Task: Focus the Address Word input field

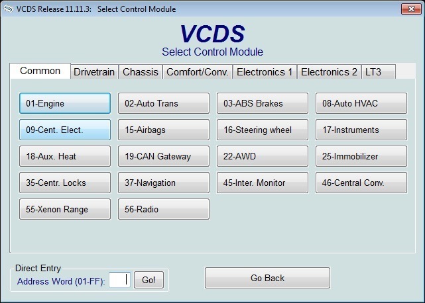Action: 119,280
